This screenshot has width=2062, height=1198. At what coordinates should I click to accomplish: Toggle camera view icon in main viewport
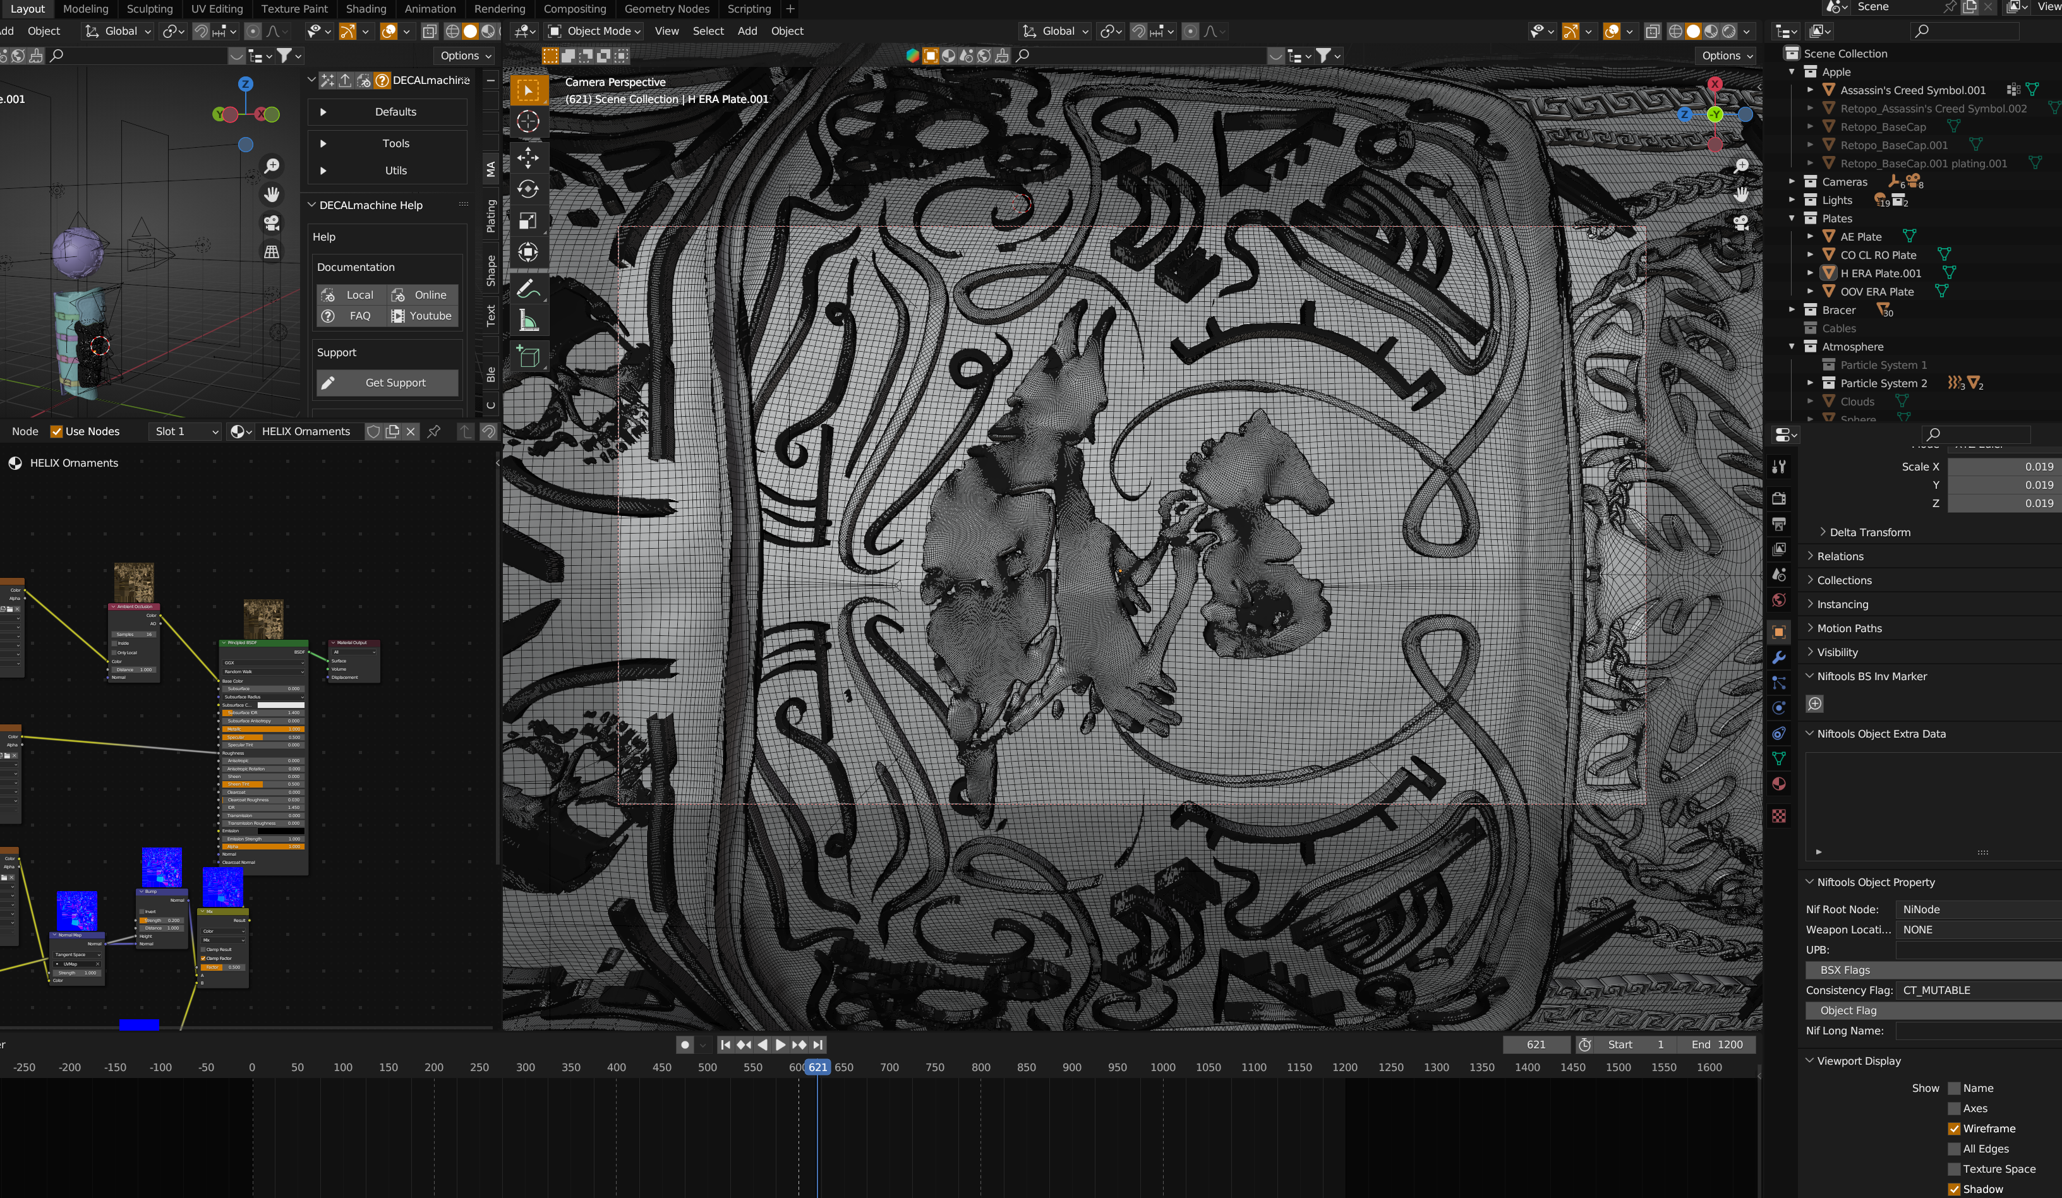pyautogui.click(x=1740, y=222)
